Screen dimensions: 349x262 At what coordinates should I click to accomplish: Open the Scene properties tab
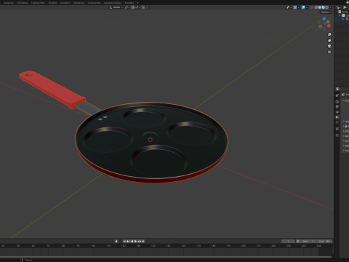pyautogui.click(x=337, y=117)
